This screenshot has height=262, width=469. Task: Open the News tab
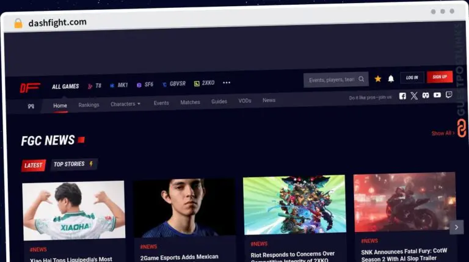pyautogui.click(x=269, y=100)
